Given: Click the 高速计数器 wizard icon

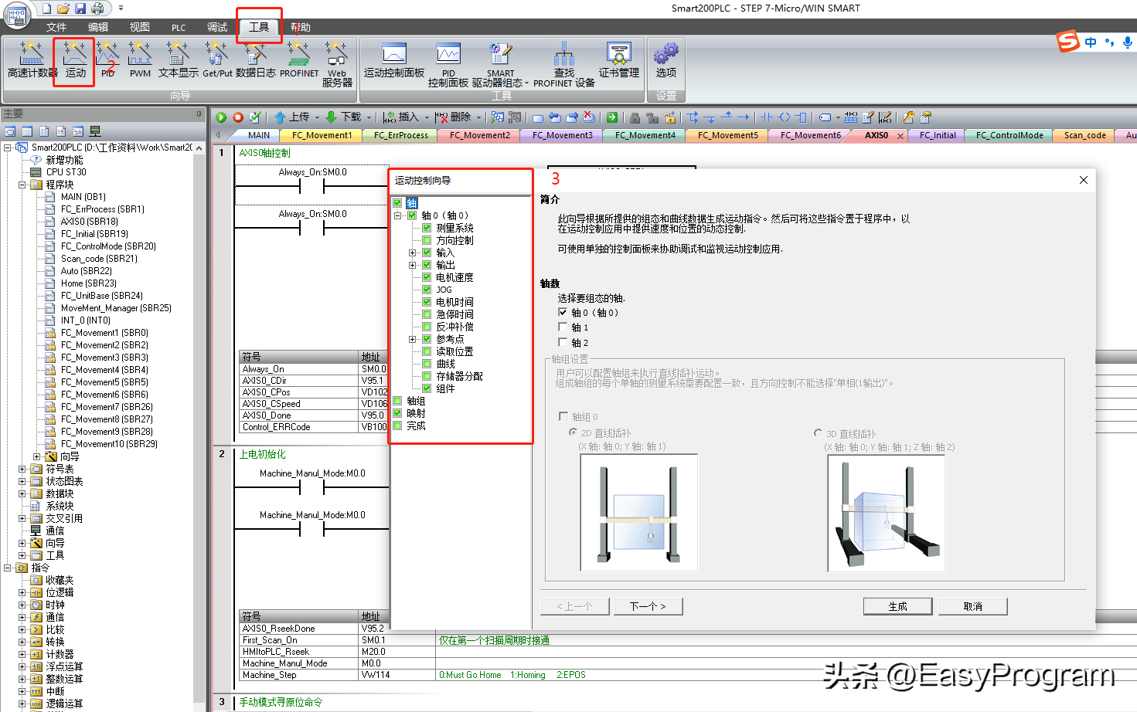Looking at the screenshot, I should (x=32, y=60).
